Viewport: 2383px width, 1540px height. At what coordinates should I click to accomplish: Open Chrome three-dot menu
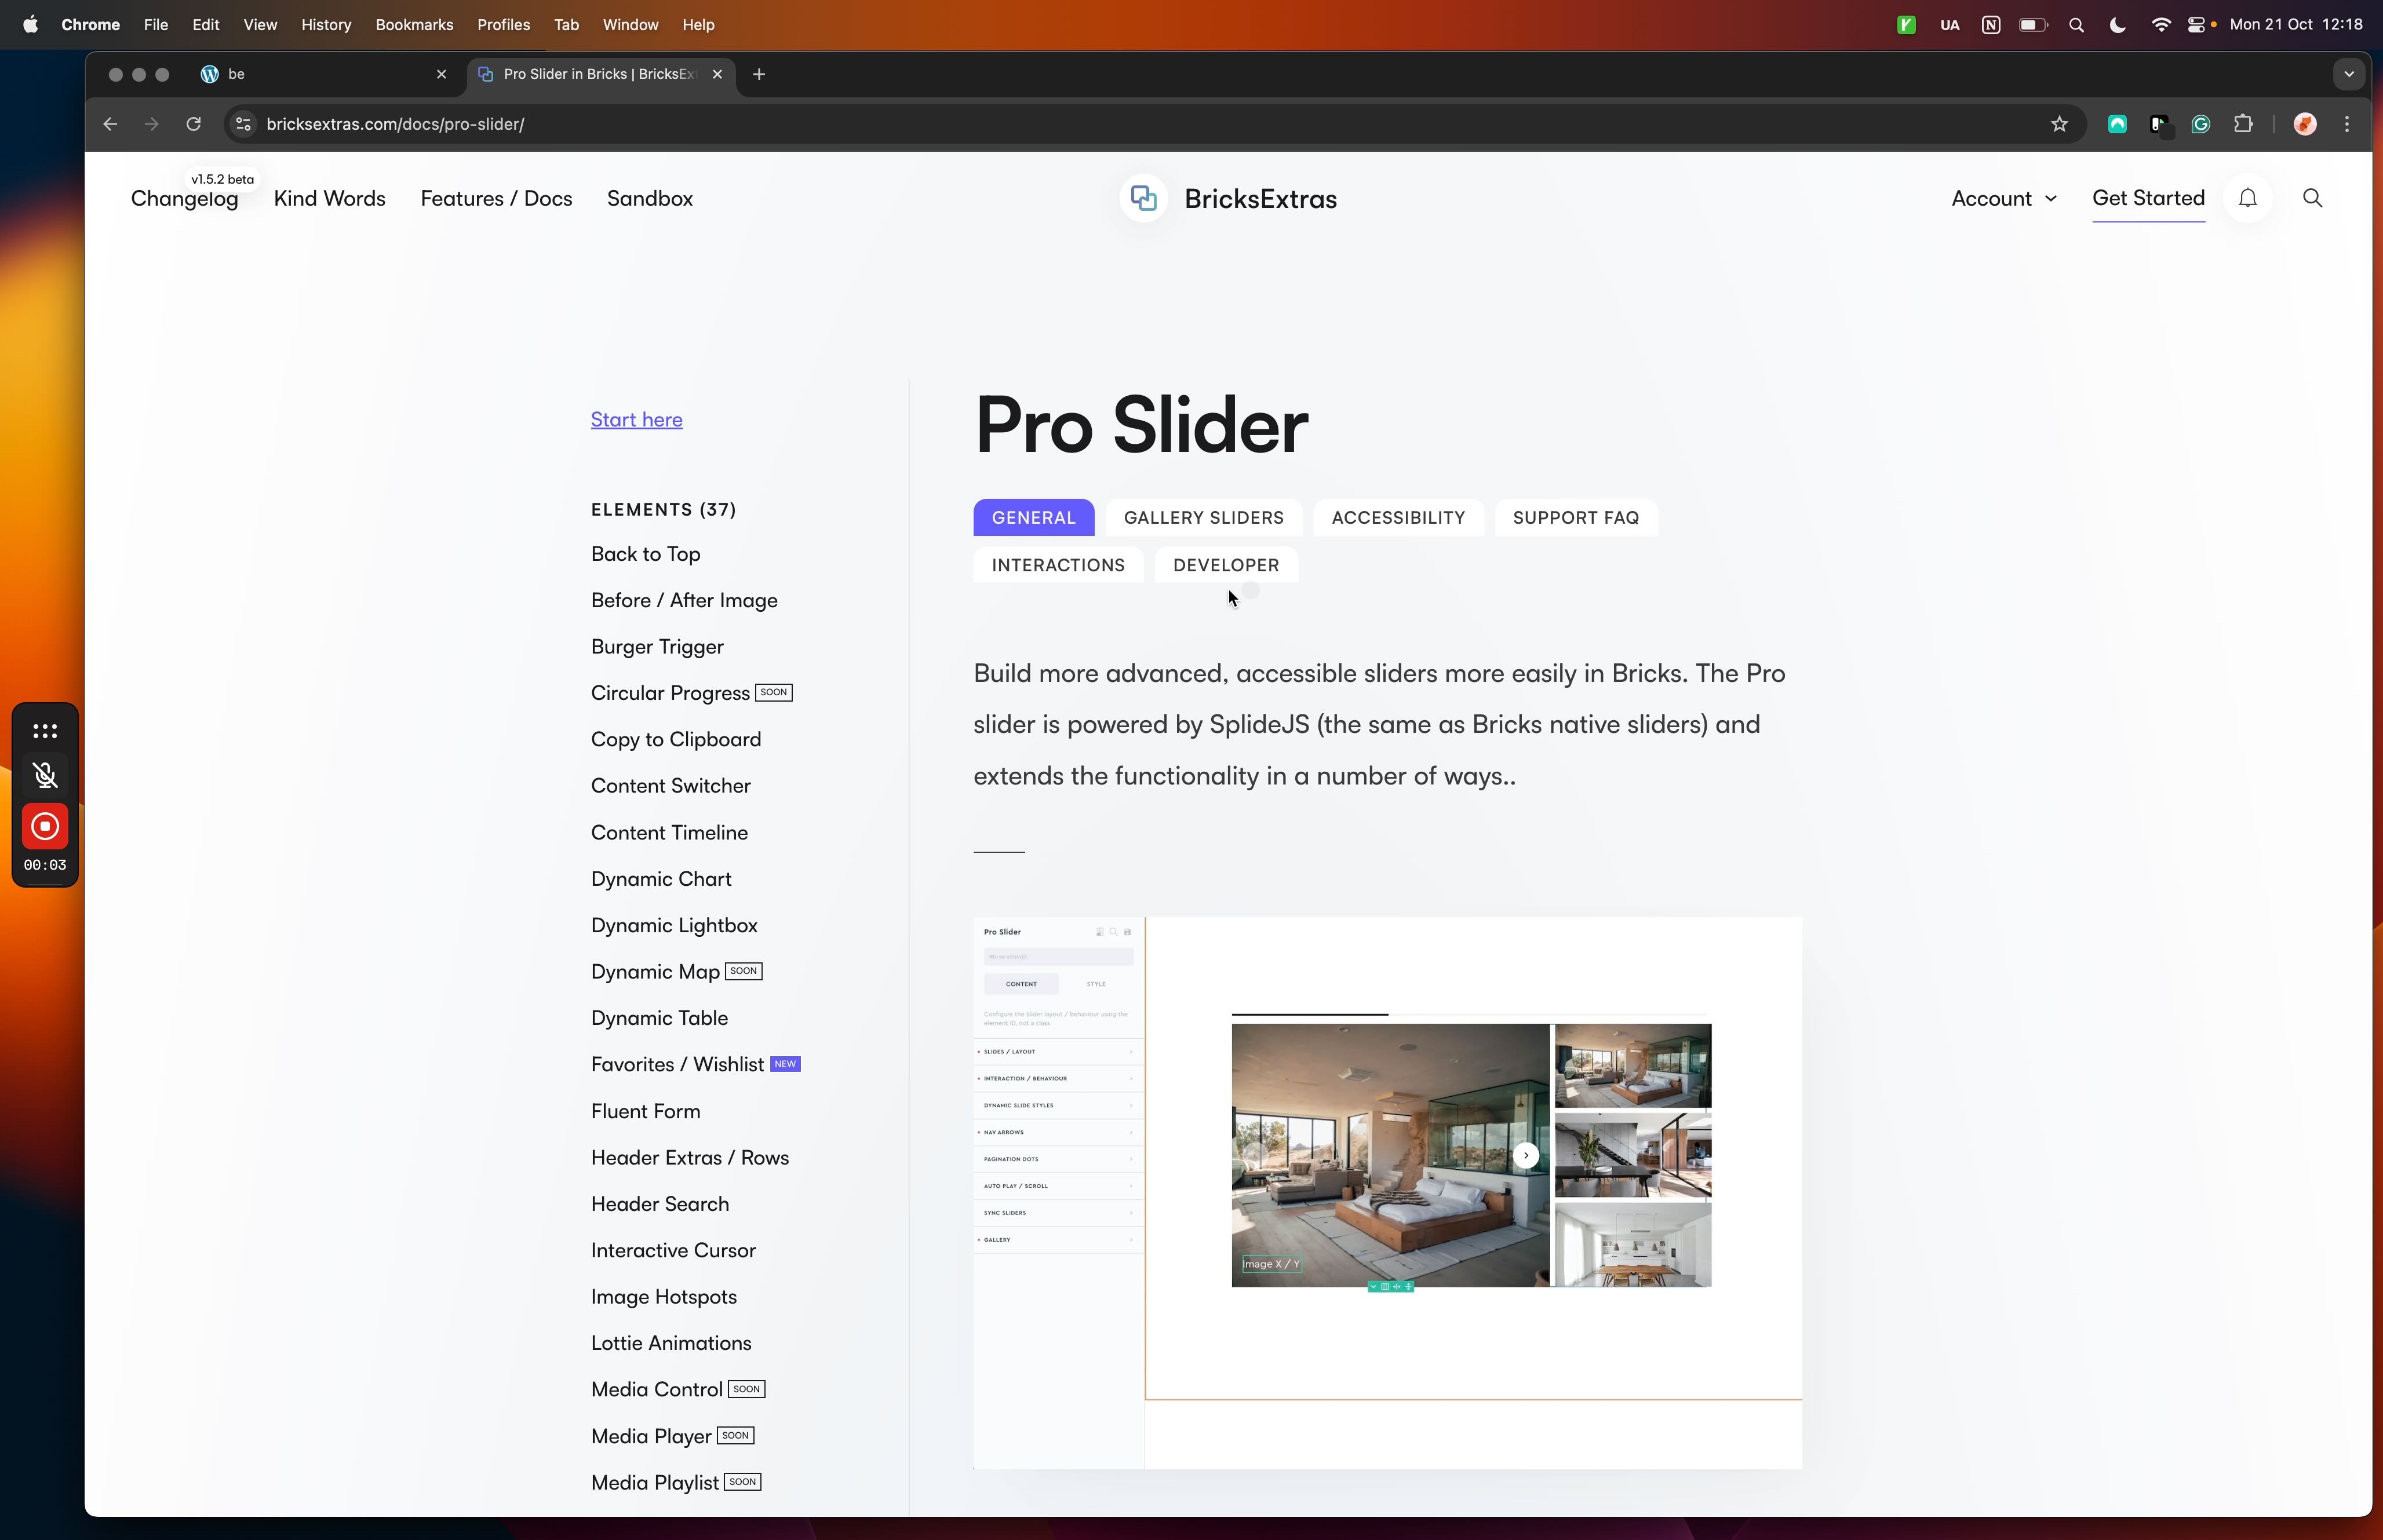coord(2347,124)
